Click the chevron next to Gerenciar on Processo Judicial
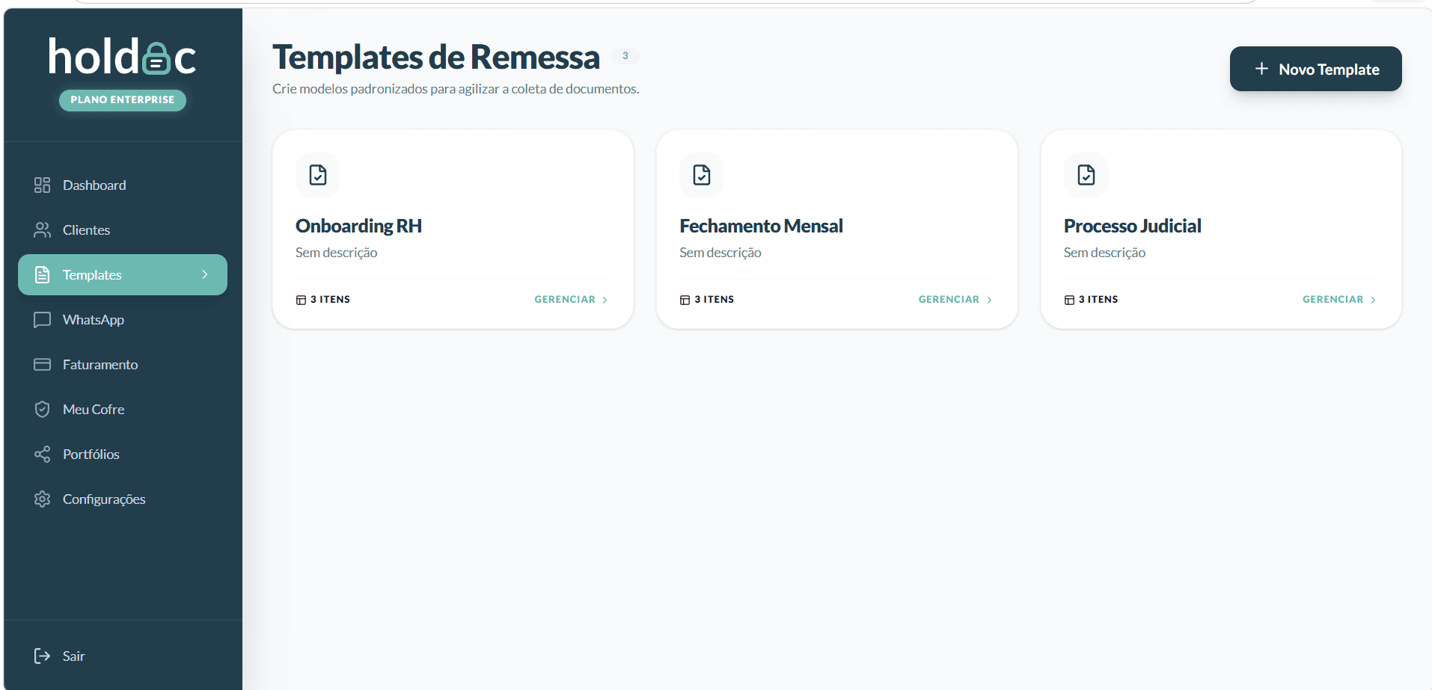 coord(1373,300)
